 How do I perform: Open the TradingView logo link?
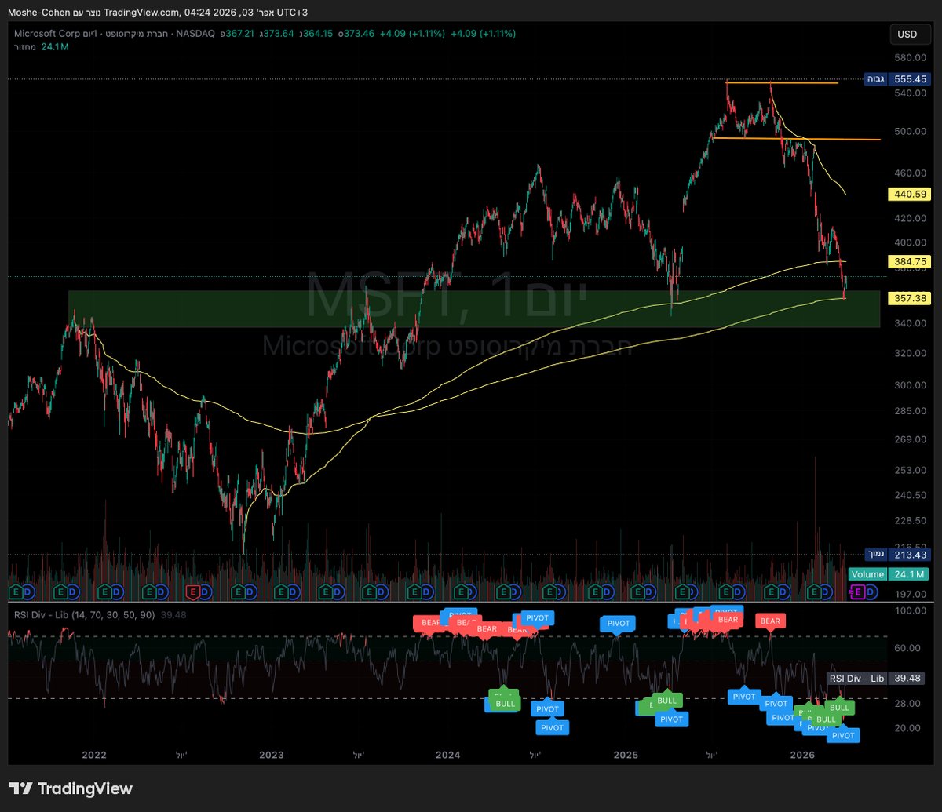pyautogui.click(x=71, y=788)
